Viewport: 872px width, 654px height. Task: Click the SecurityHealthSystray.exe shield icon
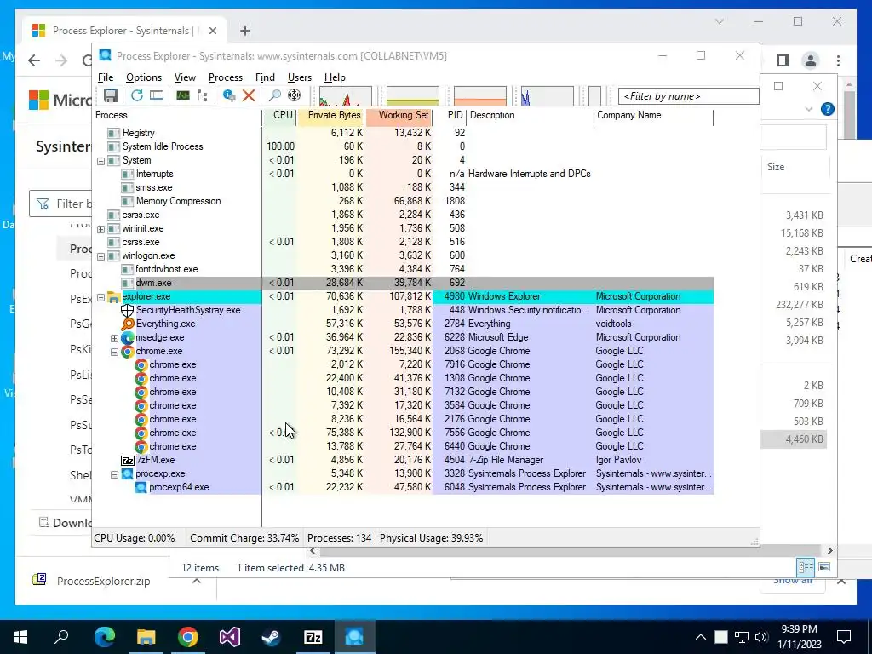point(128,310)
